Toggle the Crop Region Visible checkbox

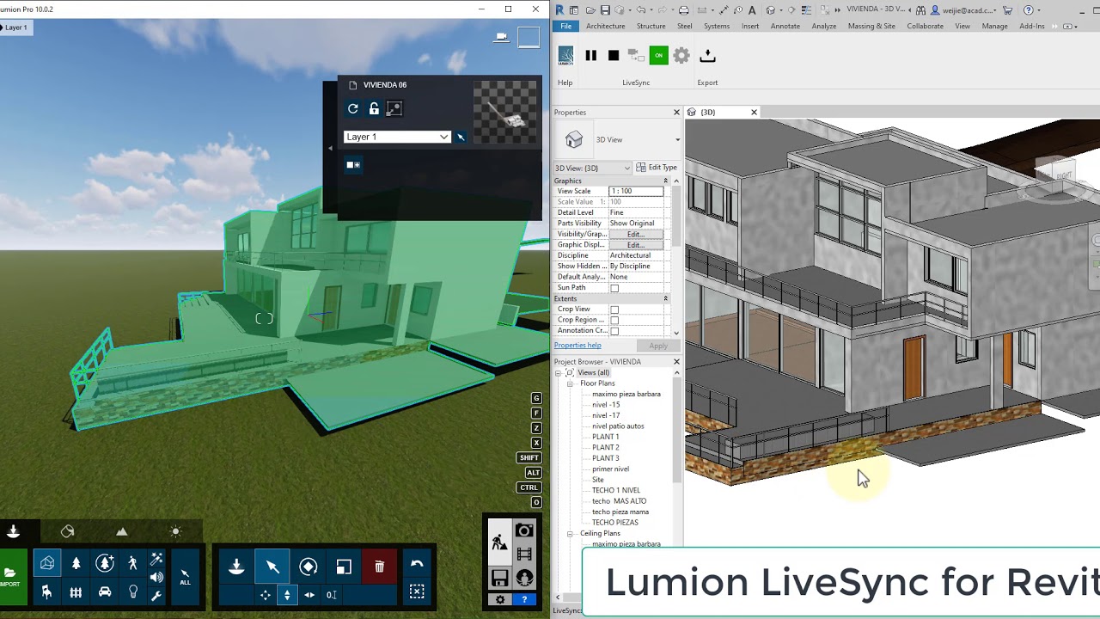tap(614, 320)
